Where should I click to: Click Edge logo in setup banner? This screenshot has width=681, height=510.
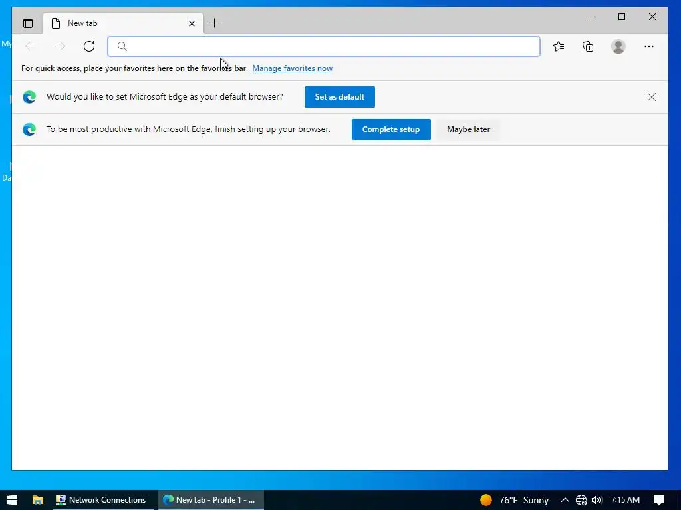point(29,129)
